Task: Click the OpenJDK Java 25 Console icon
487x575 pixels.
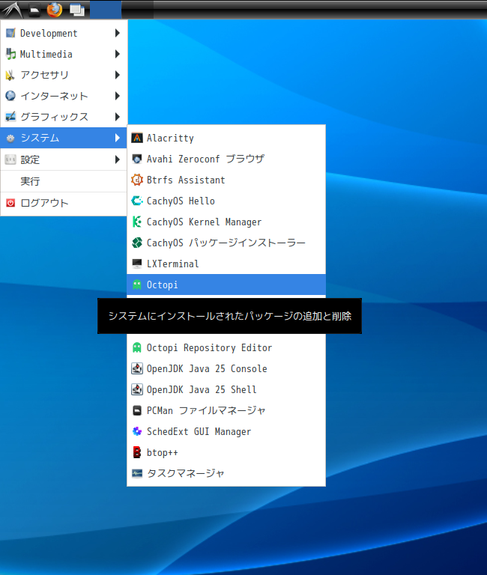Action: pyautogui.click(x=137, y=368)
